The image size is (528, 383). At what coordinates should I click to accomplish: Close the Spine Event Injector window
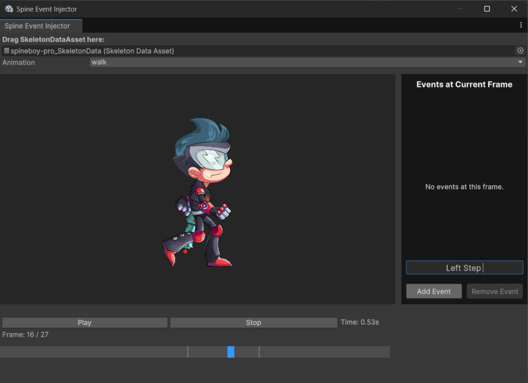click(514, 9)
